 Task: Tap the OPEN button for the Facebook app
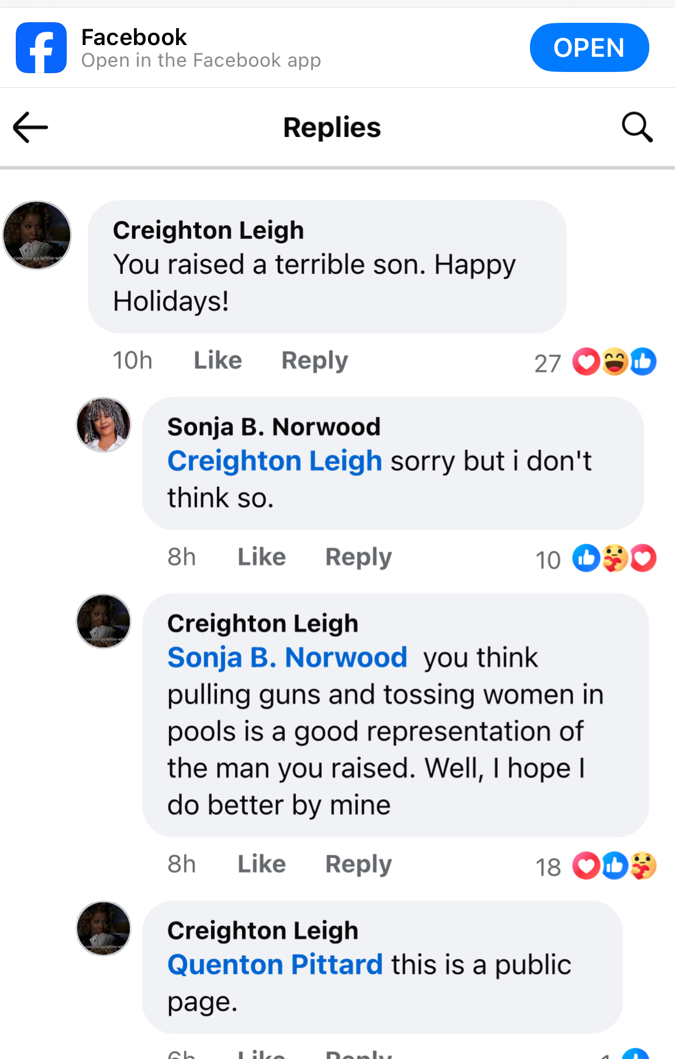coord(589,47)
